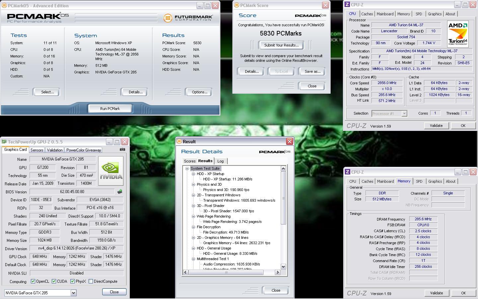Click the Result dialog title bar icon
The image size is (478, 299).
click(179, 142)
